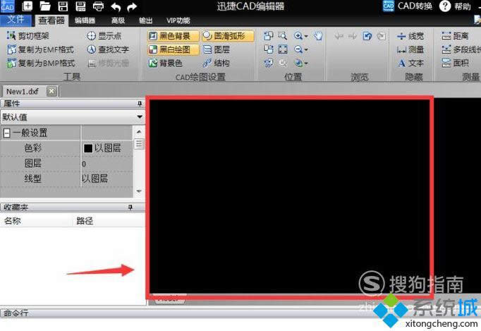Close the New1.dxf tab
Image resolution: width=481 pixels, height=331 pixels.
(52, 91)
